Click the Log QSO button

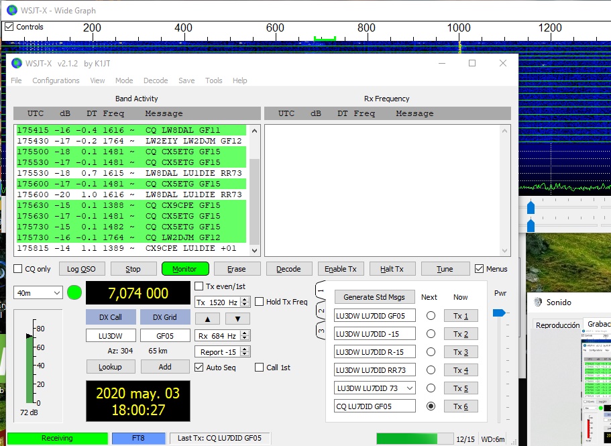tap(81, 269)
